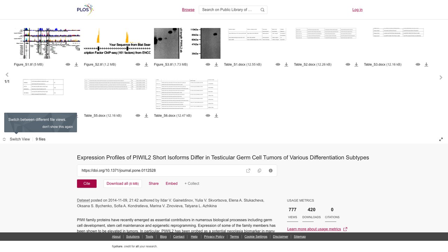Preview Table_S6.docx with its eye icon
Viewport: 448px width, 252px height.
pos(208,115)
